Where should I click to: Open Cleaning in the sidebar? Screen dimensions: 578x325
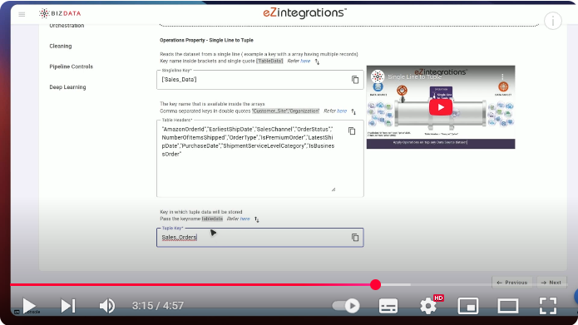point(61,46)
